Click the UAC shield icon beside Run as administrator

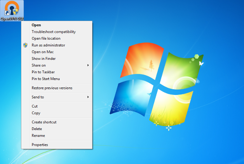[x=26, y=45]
